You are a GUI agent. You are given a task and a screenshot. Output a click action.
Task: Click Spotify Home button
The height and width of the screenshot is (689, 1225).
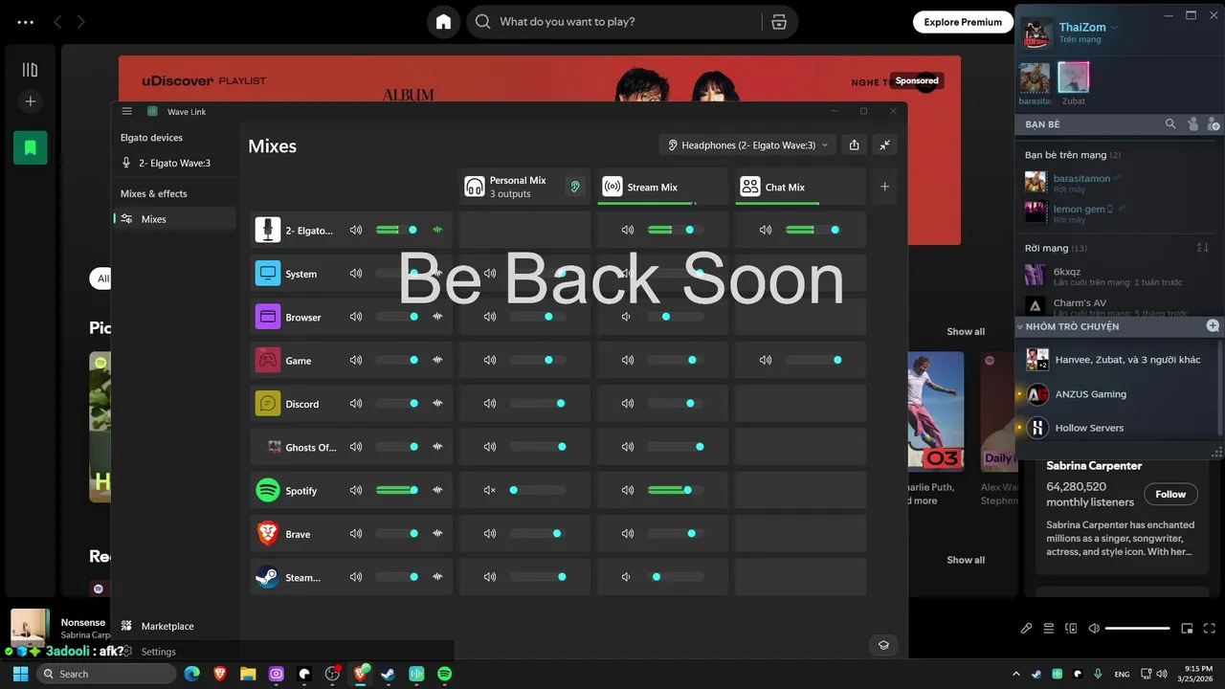(443, 22)
